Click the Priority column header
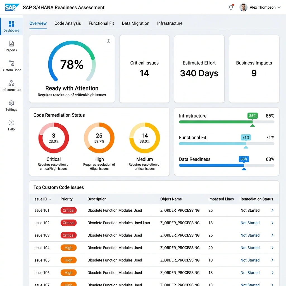Image resolution: width=286 pixels, height=286 pixels. pyautogui.click(x=66, y=199)
